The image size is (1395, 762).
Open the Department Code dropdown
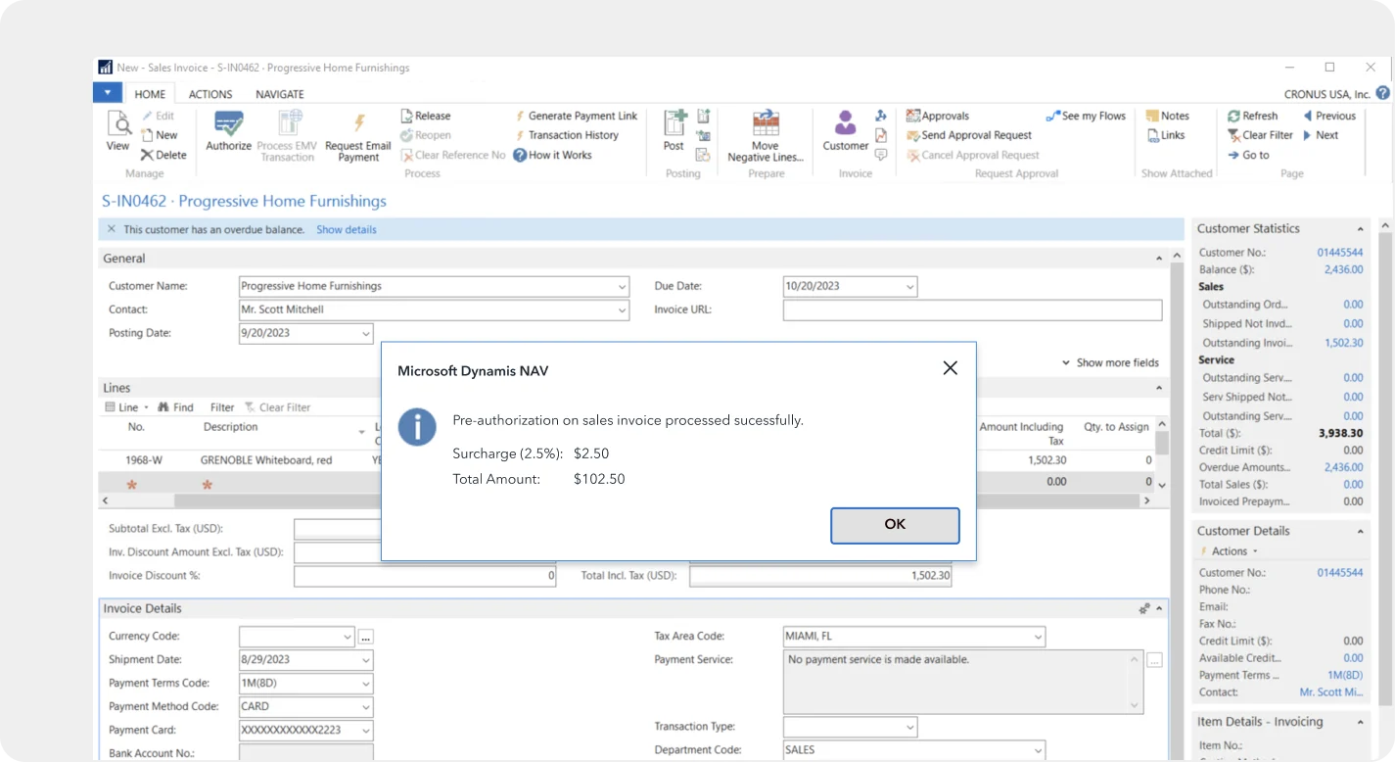point(1038,751)
